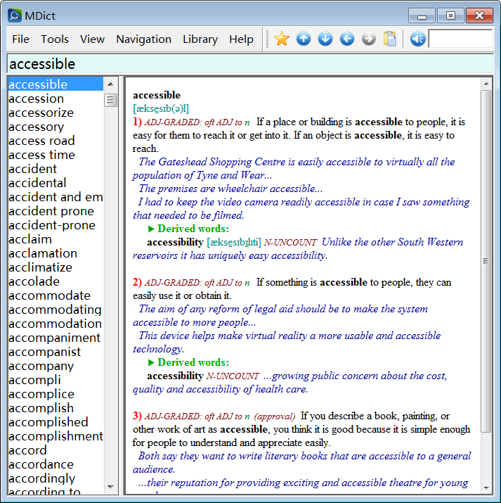
Task: Expand the Navigation menu
Action: (143, 39)
